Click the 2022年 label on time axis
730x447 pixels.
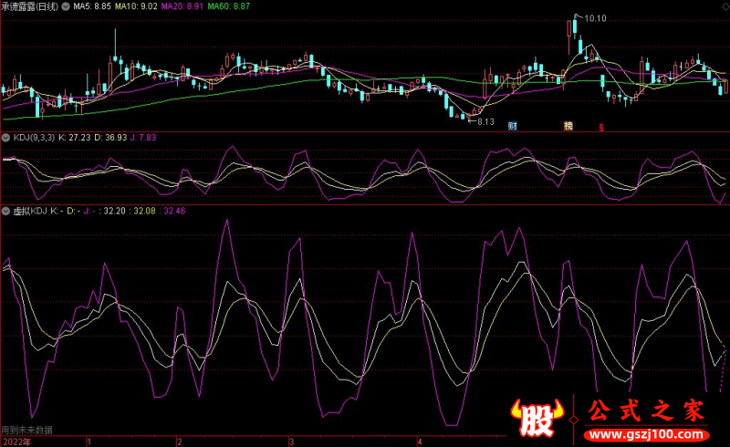coord(16,442)
